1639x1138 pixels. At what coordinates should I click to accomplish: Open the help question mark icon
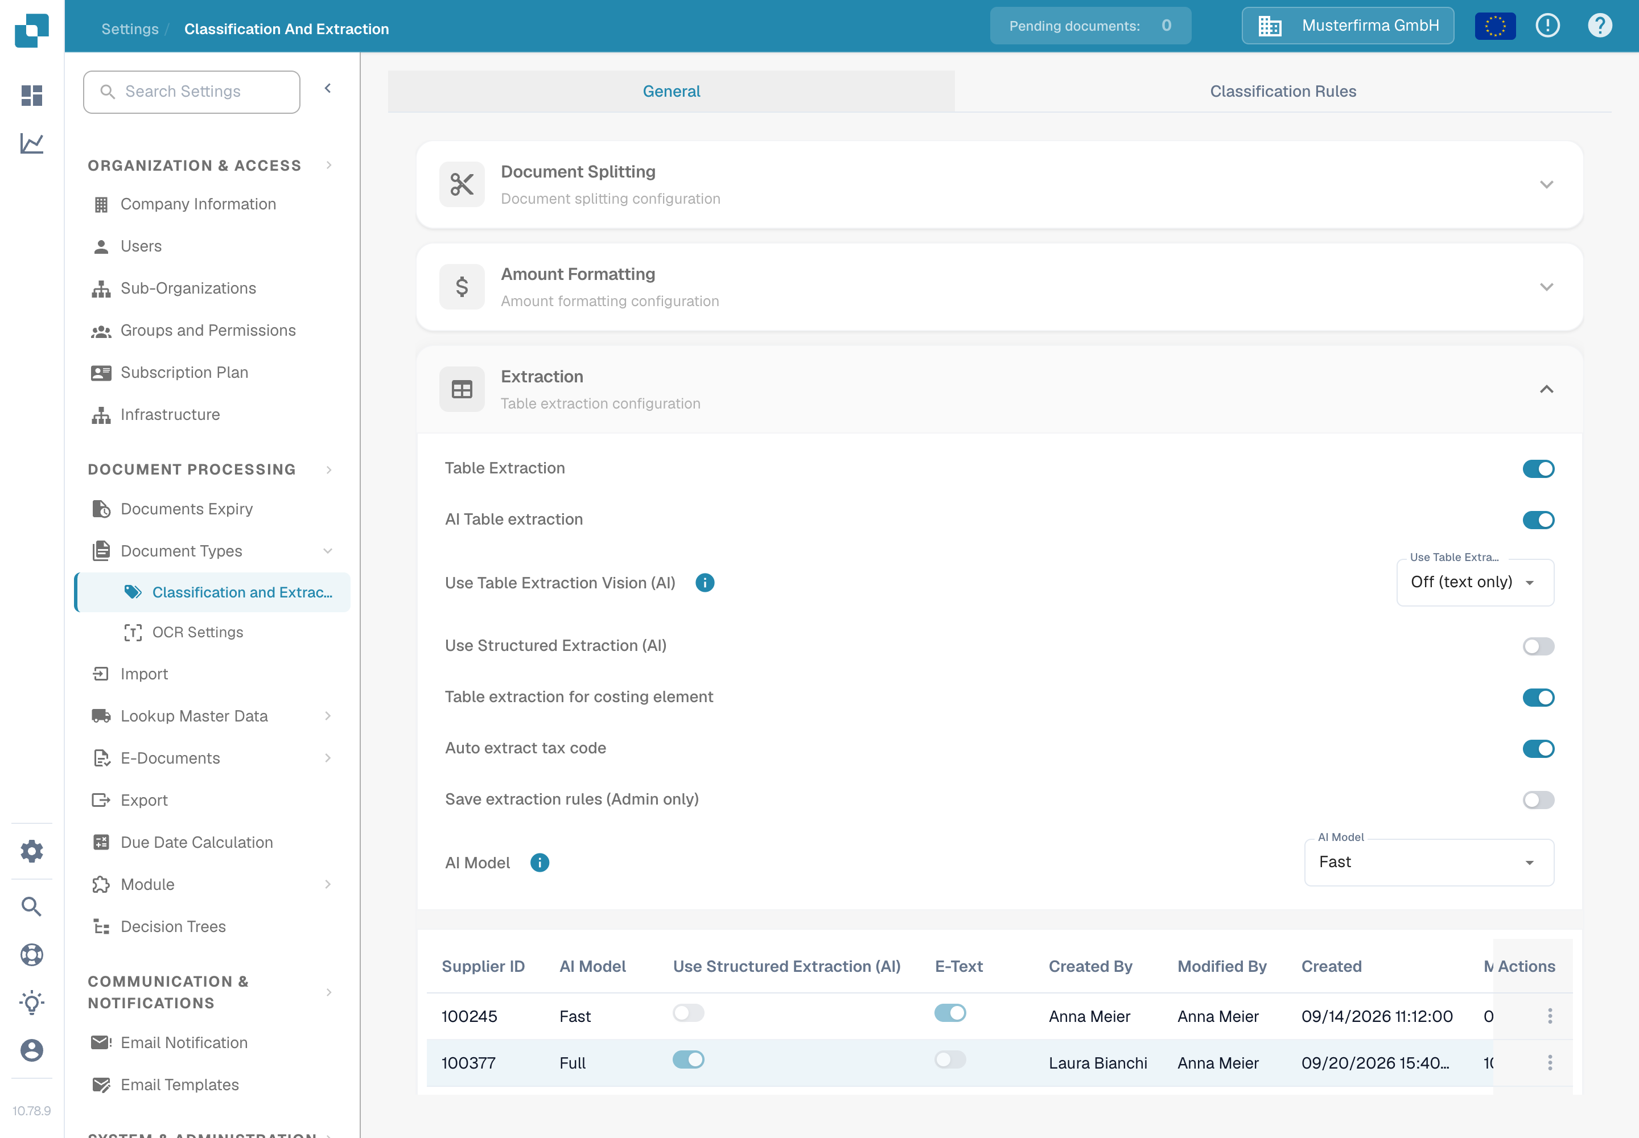[x=1600, y=26]
